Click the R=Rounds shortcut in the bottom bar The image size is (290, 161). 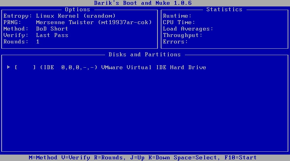108,158
